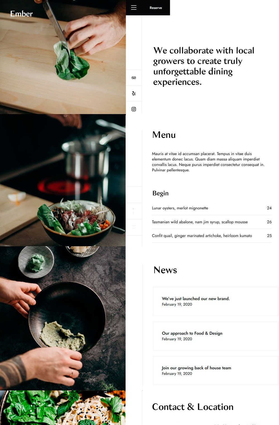Select the Menu section heading
The height and width of the screenshot is (425, 279).
coord(164,135)
